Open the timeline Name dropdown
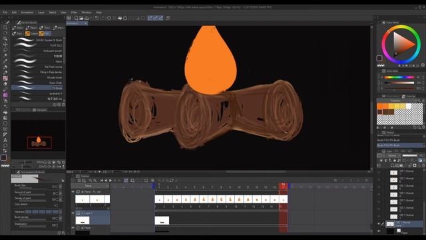 pyautogui.click(x=90, y=186)
